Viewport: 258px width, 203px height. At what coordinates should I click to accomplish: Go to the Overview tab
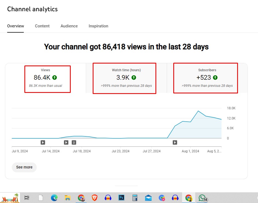pyautogui.click(x=16, y=26)
